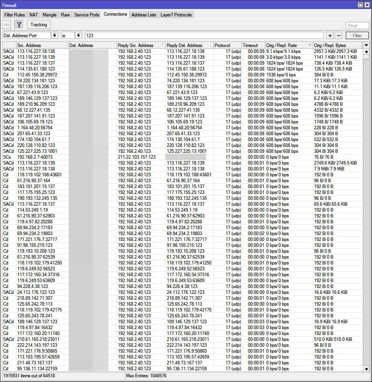Remove filter condition with minus button

pos(339,36)
